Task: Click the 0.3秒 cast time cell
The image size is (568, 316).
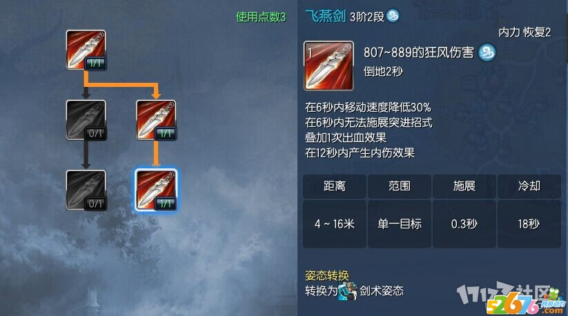Action: pyautogui.click(x=464, y=224)
